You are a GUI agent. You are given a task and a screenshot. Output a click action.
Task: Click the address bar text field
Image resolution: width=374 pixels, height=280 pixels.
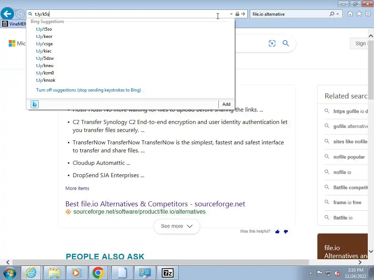pyautogui.click(x=131, y=14)
